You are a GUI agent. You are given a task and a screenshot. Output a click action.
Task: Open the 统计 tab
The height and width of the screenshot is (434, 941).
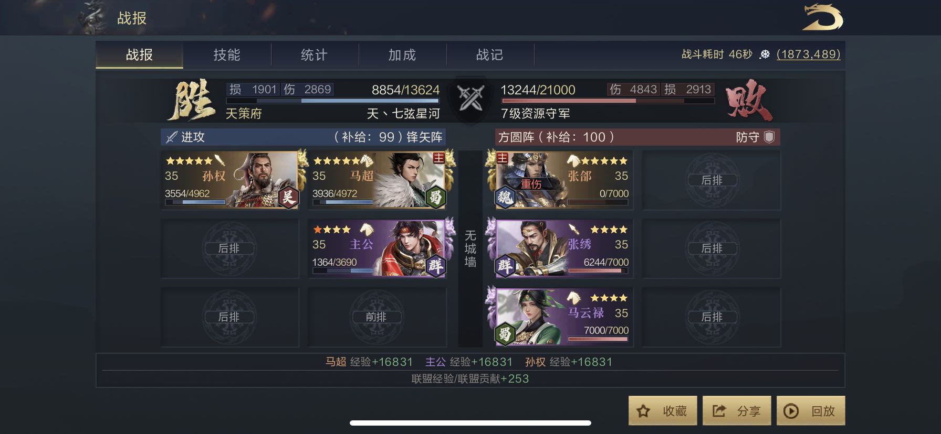click(x=315, y=55)
